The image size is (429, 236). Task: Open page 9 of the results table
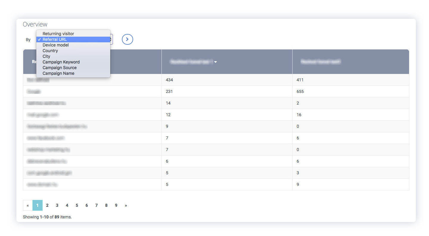pyautogui.click(x=116, y=205)
